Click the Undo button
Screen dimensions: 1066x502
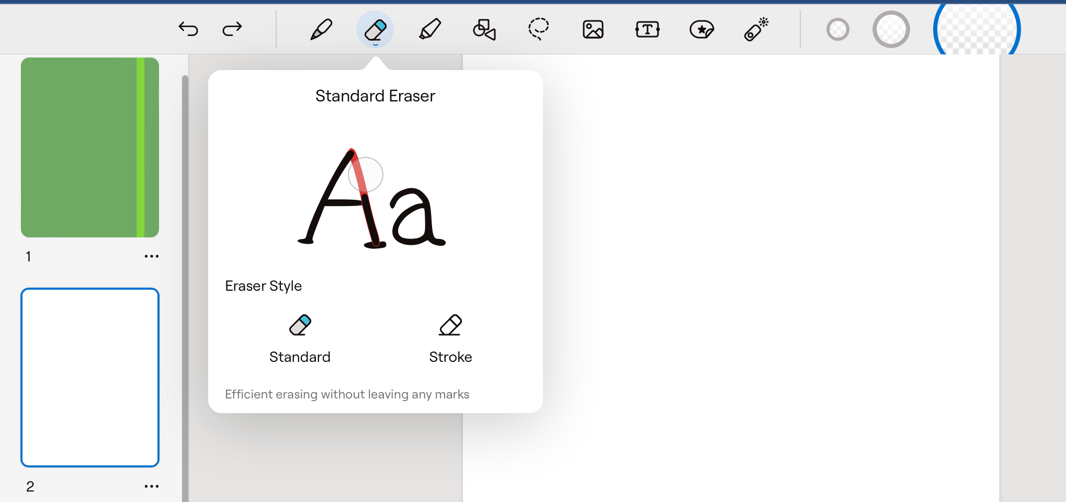pos(189,29)
